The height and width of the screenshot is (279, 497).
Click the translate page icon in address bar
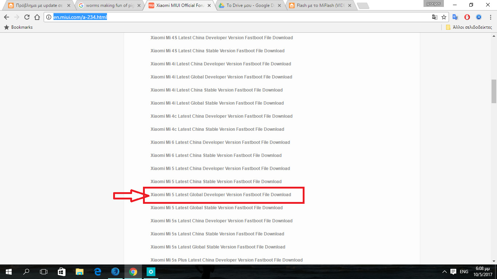click(x=435, y=17)
